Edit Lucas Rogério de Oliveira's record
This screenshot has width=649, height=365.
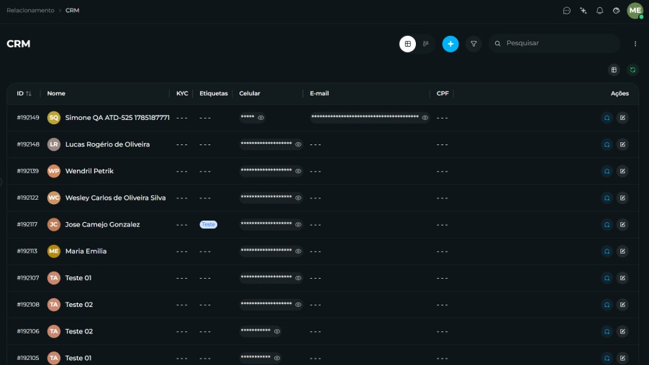(622, 144)
